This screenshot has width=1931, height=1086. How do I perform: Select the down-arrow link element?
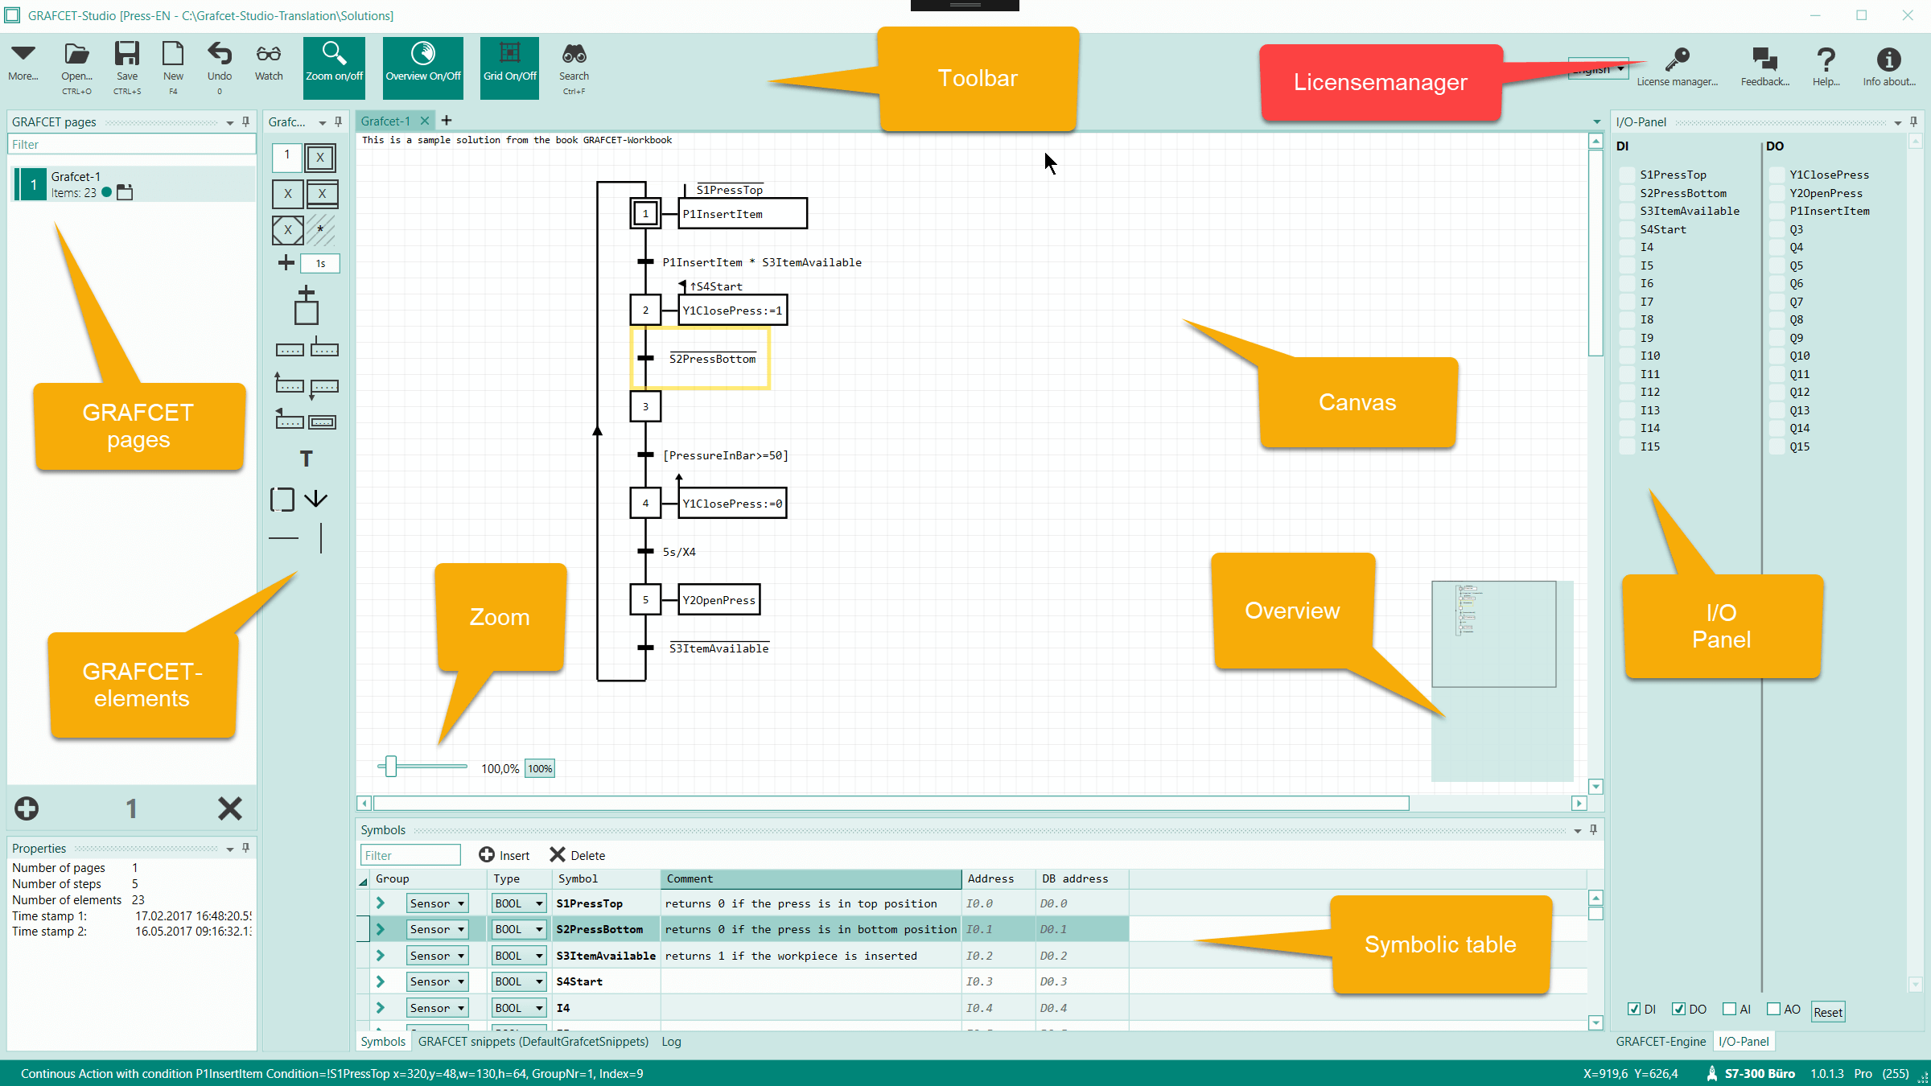pyautogui.click(x=316, y=499)
